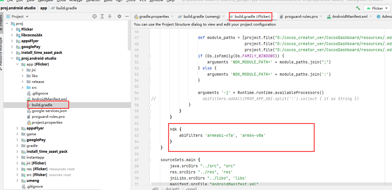Screen dimensions: 392x190
Task: Hide the Project panel with minus icon
Action: (x=127, y=17)
